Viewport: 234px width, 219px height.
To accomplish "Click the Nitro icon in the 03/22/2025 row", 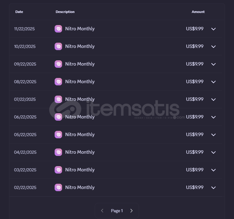I will point(58,170).
